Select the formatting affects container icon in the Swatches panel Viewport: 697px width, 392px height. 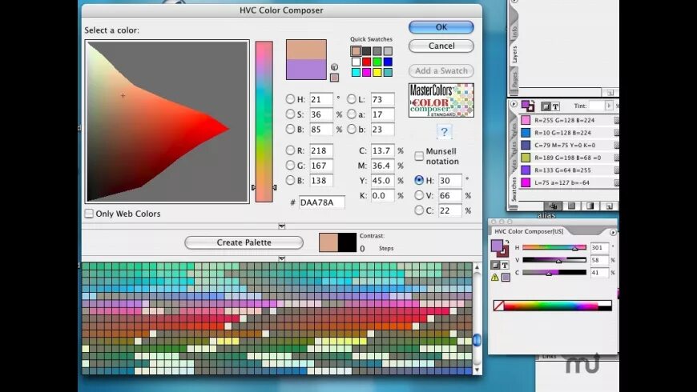(546, 106)
